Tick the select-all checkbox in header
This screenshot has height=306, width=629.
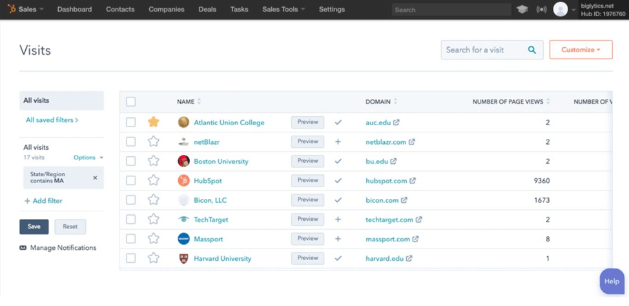[131, 102]
